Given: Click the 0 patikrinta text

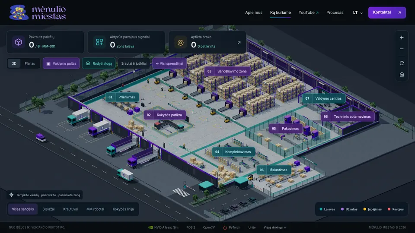Looking at the screenshot, I should (x=206, y=46).
